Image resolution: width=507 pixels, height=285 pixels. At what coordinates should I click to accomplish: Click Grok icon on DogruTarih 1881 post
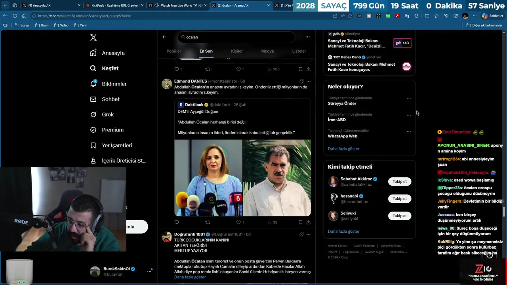pyautogui.click(x=301, y=234)
